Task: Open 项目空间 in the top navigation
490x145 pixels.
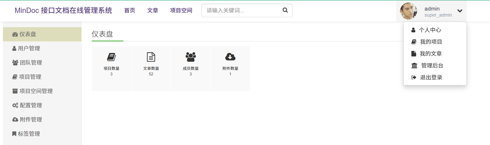Action: click(x=181, y=11)
